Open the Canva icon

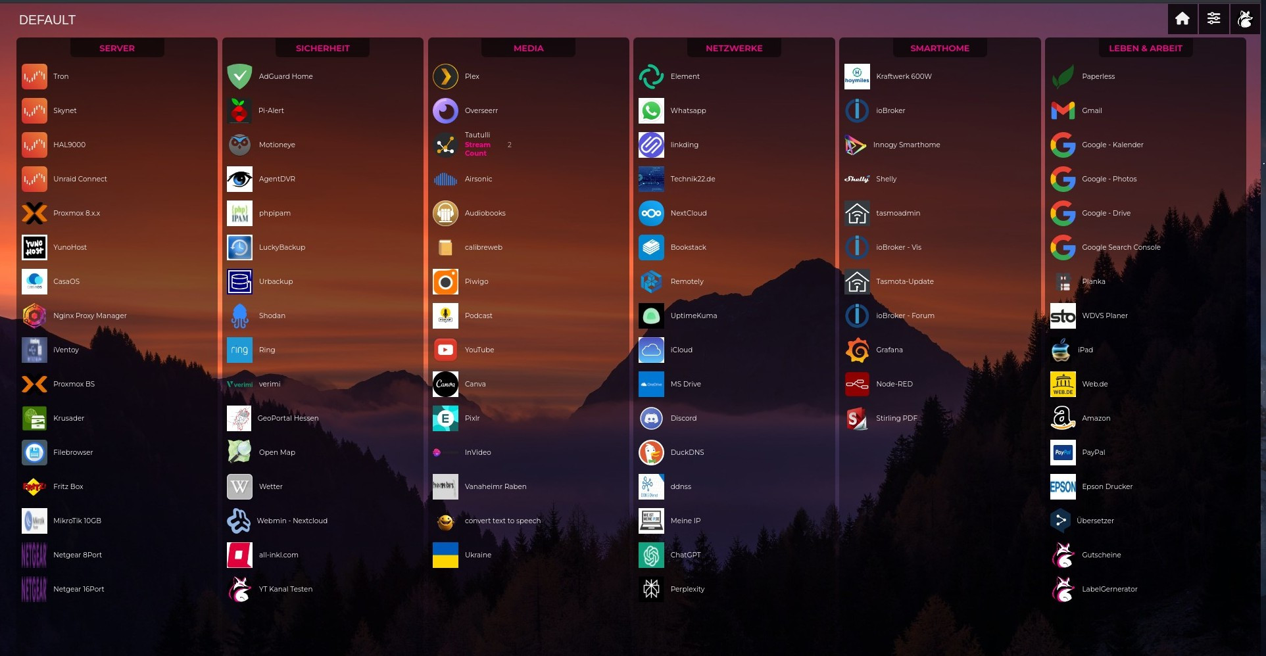445,384
